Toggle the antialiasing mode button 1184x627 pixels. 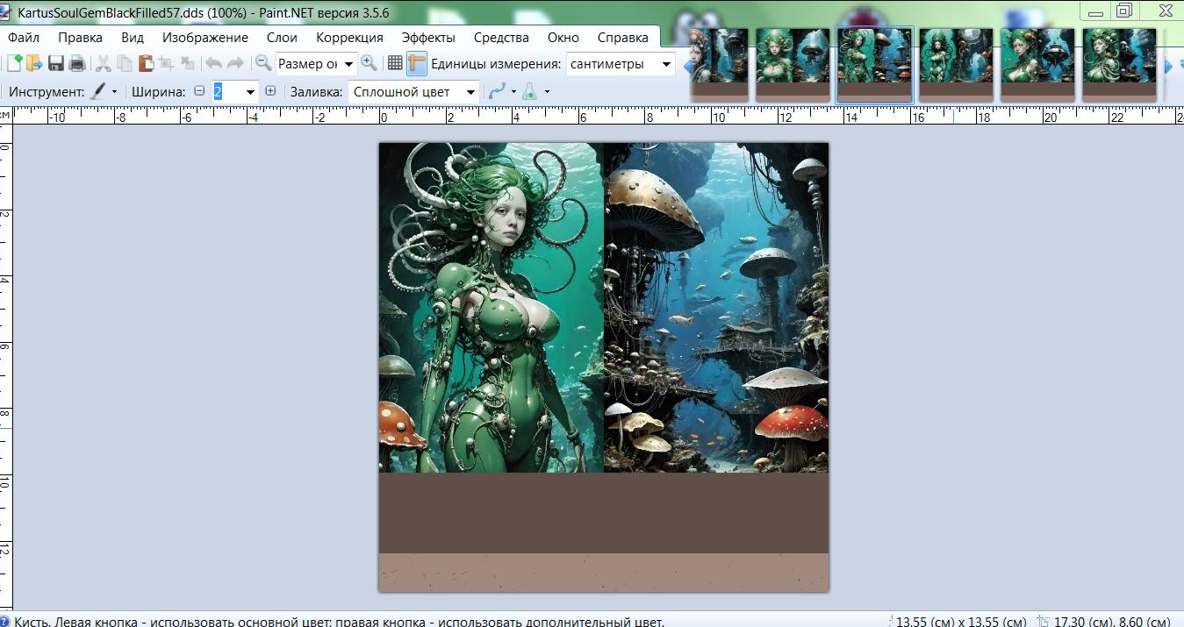(x=497, y=91)
